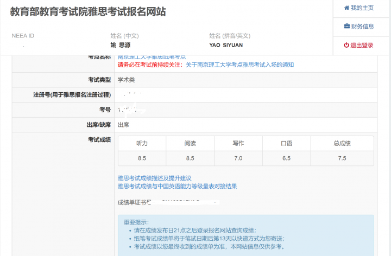391x256 pixels.
Task: Select the 总成绩 column header
Action: 342,143
